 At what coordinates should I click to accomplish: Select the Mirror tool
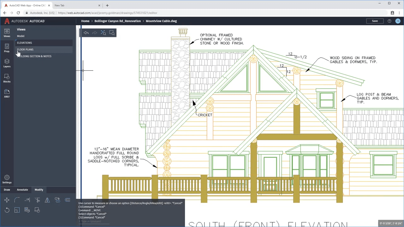(x=47, y=200)
